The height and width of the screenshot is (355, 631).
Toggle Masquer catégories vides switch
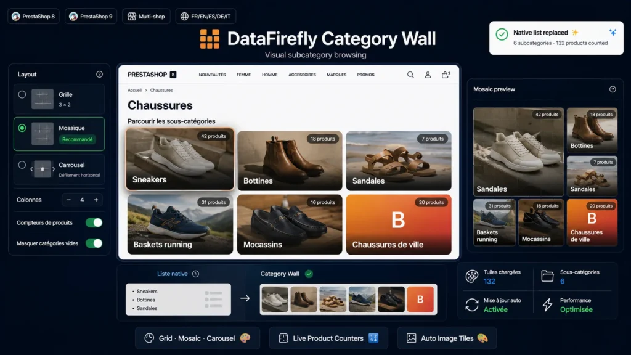(94, 243)
